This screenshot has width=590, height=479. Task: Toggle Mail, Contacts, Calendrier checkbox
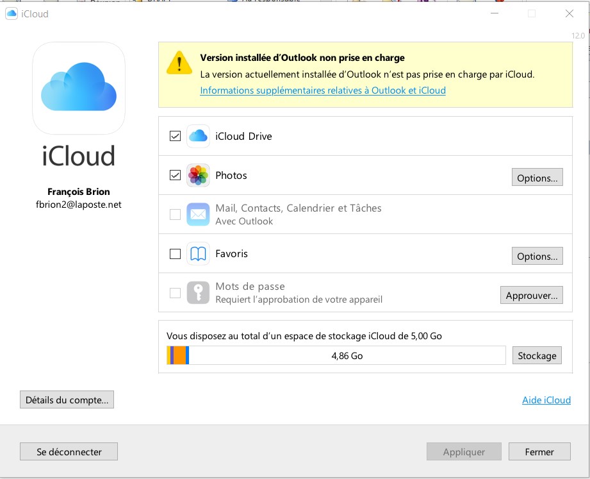(x=175, y=215)
